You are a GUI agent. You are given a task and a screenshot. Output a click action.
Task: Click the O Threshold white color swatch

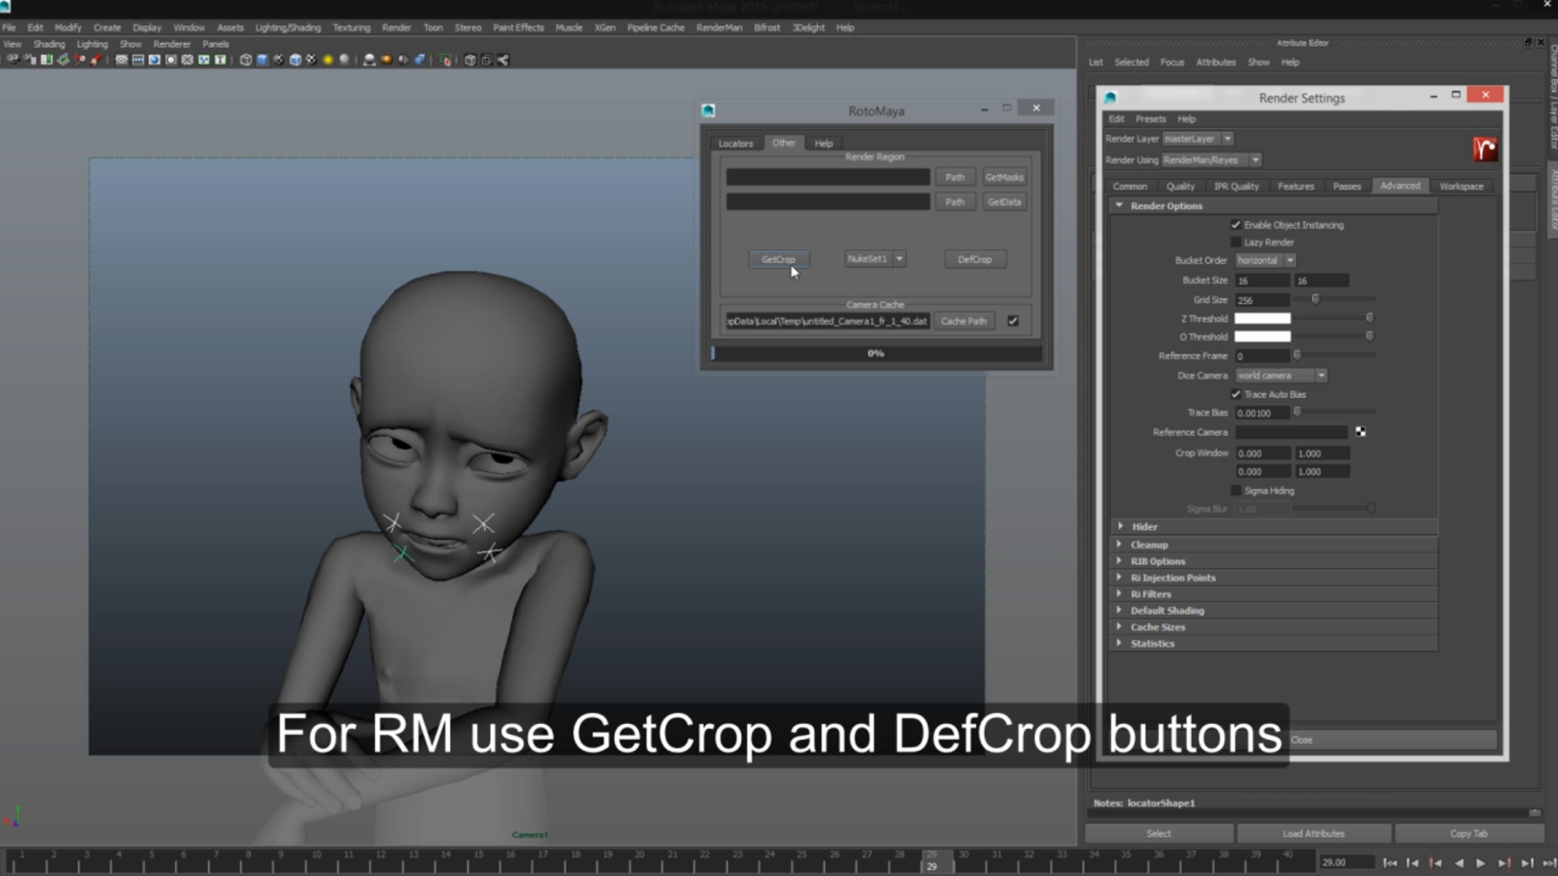pyautogui.click(x=1263, y=337)
